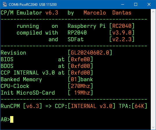Click the scrollbar down arrow
The width and height of the screenshot is (156, 130).
[153, 127]
